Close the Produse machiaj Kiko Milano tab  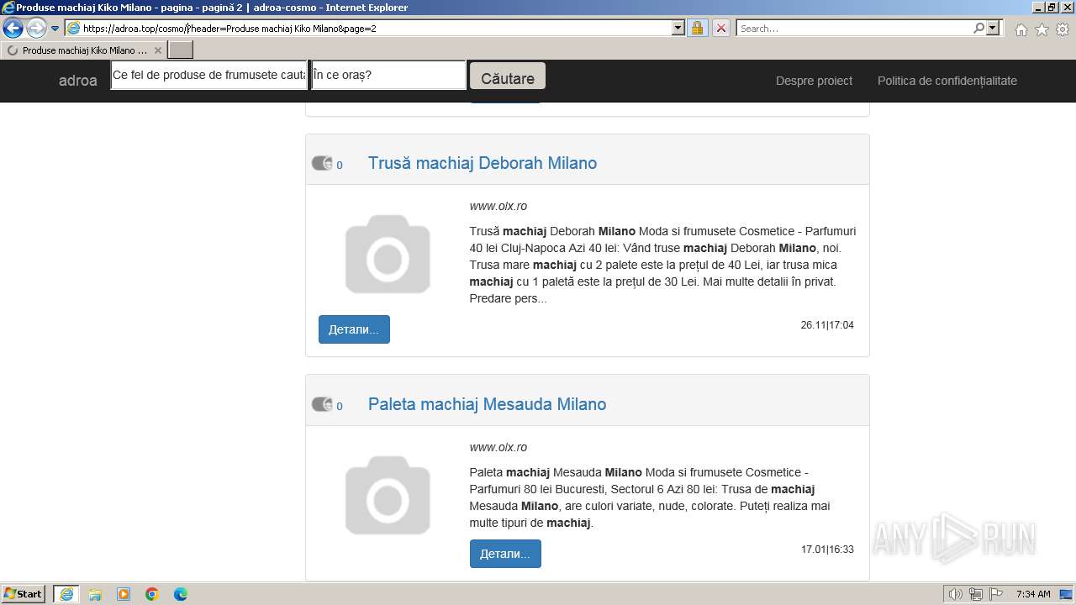pos(157,50)
